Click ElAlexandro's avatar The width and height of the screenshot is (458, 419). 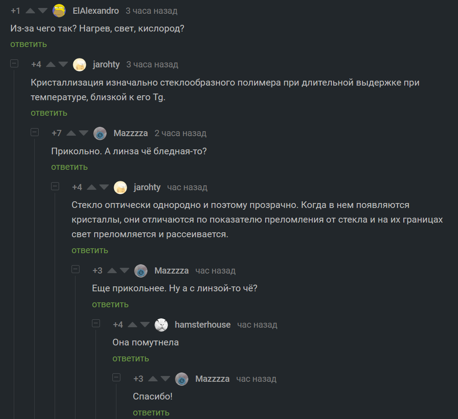click(59, 11)
